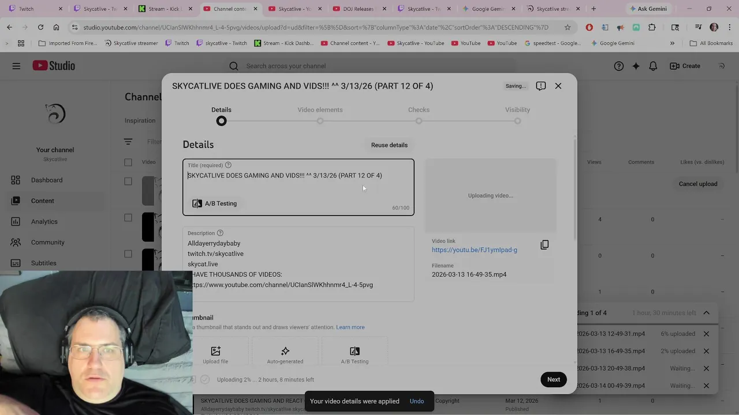Expand the bookmarks overflow chevron
The width and height of the screenshot is (739, 415).
pos(672,43)
